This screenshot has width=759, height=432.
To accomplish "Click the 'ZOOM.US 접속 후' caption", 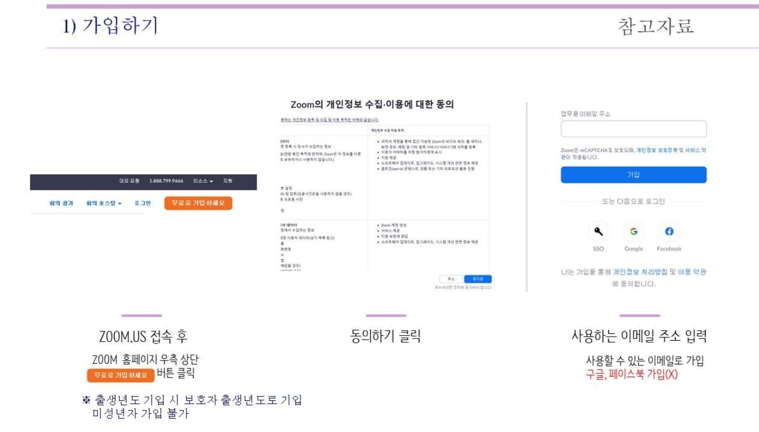I will tap(143, 336).
